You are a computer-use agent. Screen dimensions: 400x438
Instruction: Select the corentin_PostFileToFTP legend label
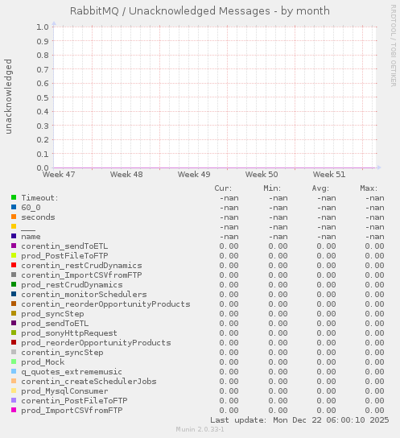point(74,401)
